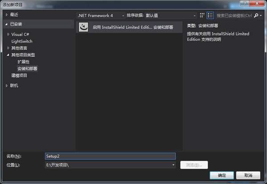Screen dimensions: 267x184
Task: Select 启用 InstallShield Limited Edition template
Action: [x=129, y=27]
